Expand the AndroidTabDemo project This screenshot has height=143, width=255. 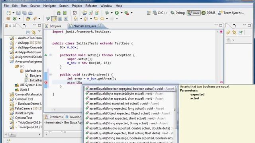click(16, 38)
